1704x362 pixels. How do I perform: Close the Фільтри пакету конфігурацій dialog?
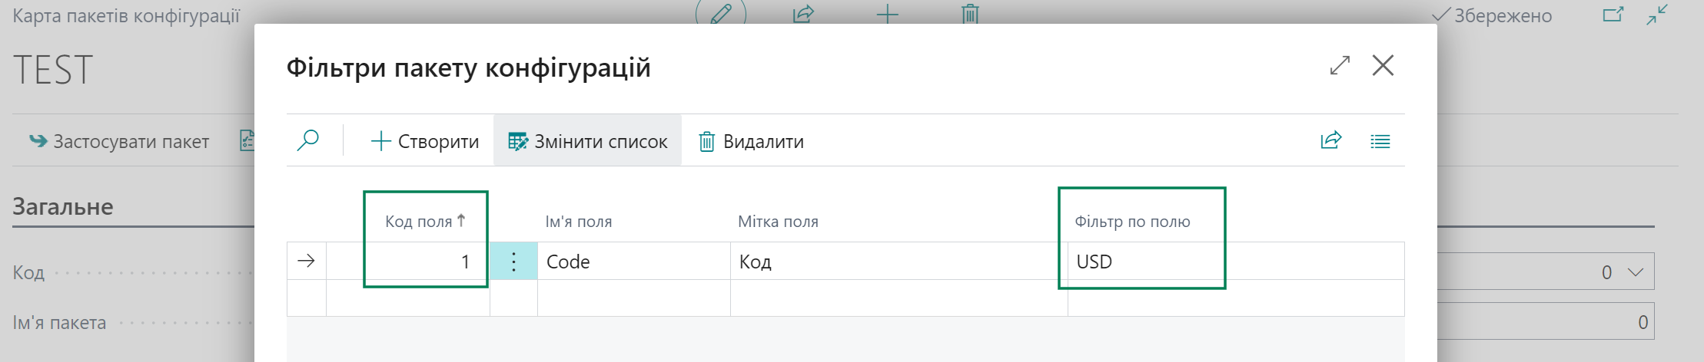[x=1383, y=66]
